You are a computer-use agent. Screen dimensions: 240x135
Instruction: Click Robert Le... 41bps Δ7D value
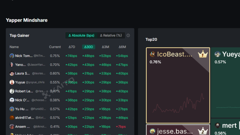coord(71,91)
